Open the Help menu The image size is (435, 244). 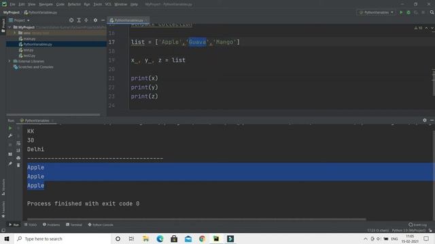click(135, 5)
